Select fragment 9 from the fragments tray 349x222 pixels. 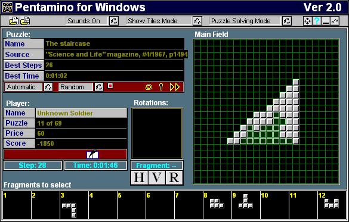point(246,205)
